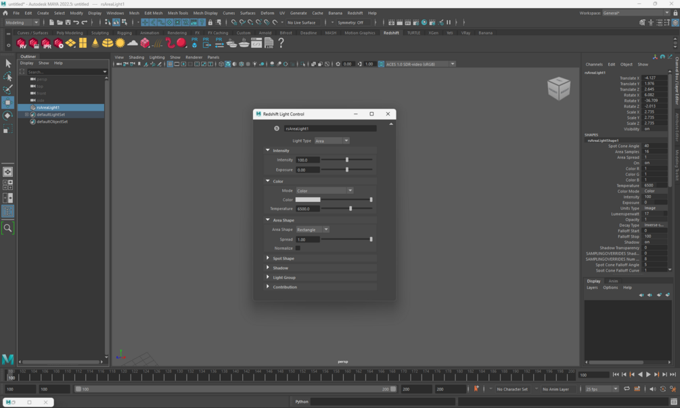Collapse the Color section
The width and height of the screenshot is (680, 408).
pos(267,181)
